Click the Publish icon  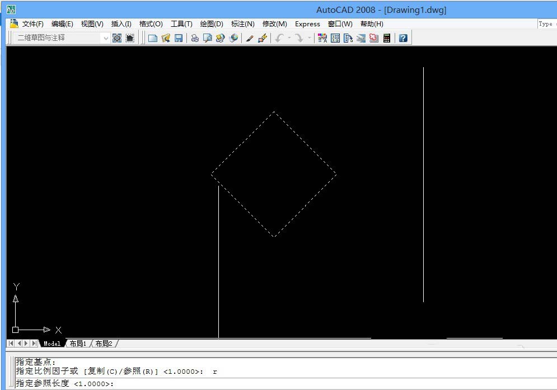click(220, 38)
